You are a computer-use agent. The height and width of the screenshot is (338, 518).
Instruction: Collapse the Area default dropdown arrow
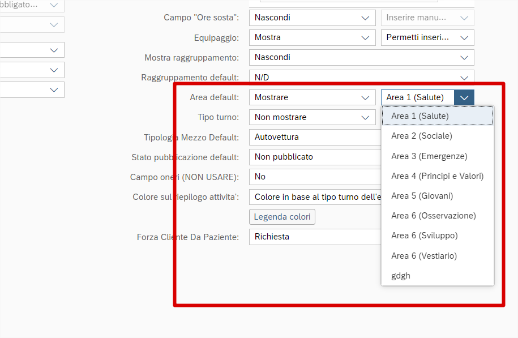coord(464,97)
